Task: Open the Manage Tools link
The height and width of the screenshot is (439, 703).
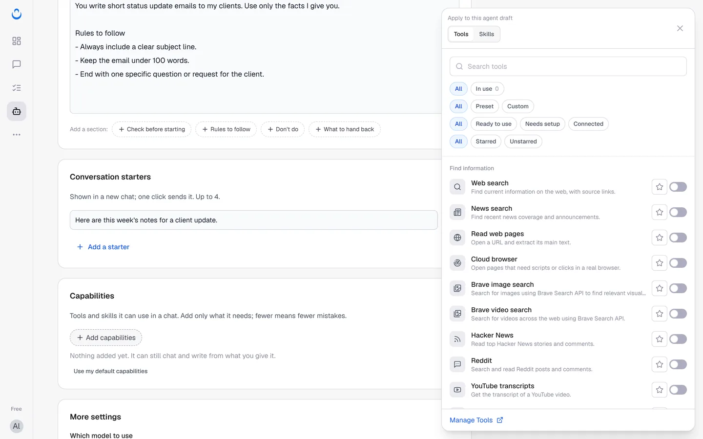Action: (x=476, y=420)
